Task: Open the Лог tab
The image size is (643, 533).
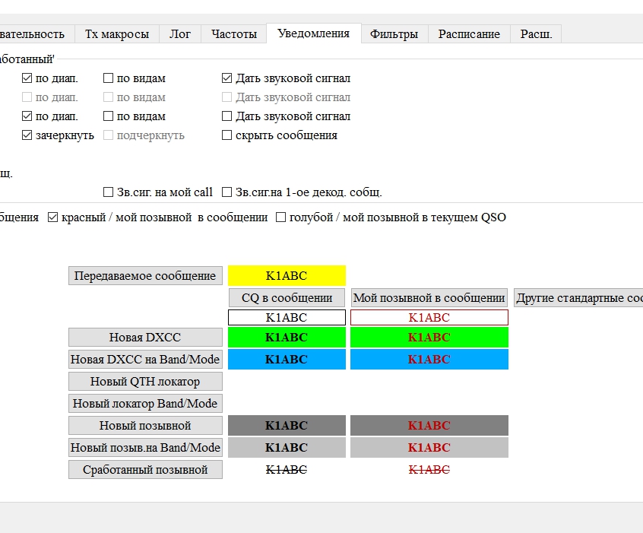Action: tap(180, 34)
